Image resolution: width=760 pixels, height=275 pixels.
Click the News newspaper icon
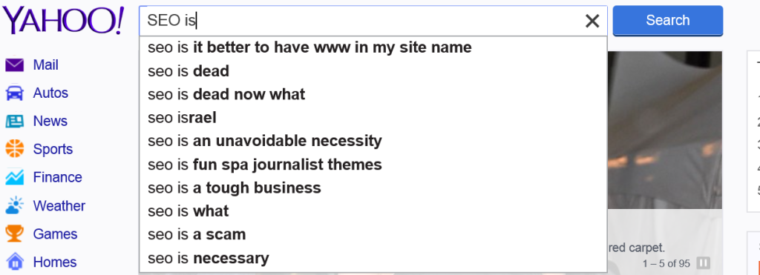[15, 121]
